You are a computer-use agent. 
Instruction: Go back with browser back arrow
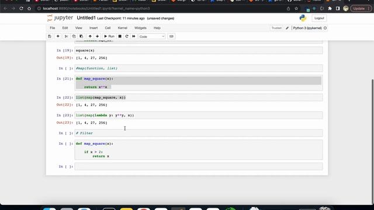5,9
